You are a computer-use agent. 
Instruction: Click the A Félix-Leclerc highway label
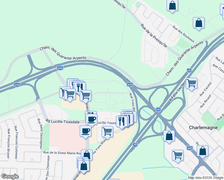coord(178,91)
